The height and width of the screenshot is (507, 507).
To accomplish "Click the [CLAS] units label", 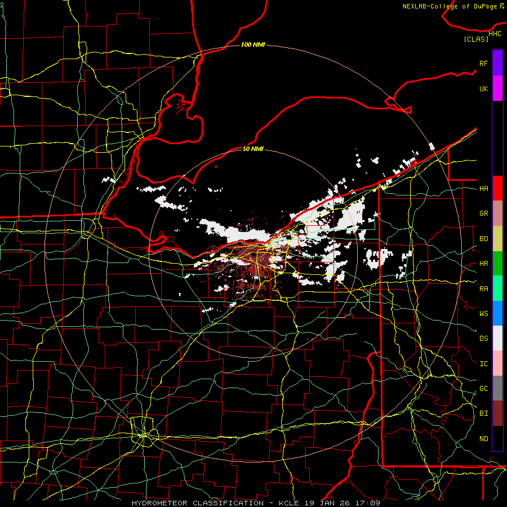I will [476, 39].
